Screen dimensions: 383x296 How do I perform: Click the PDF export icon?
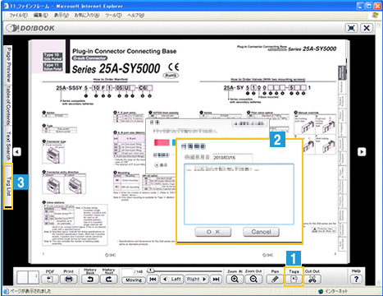pos(50,280)
